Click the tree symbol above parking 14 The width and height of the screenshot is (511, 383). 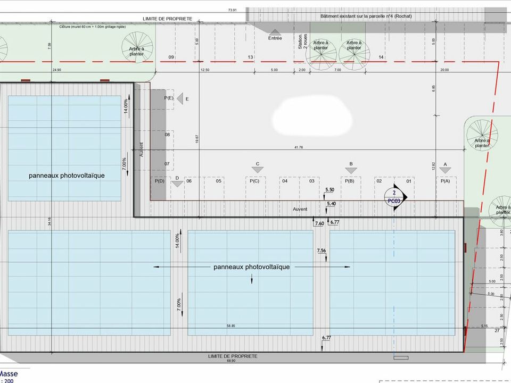coord(355,54)
